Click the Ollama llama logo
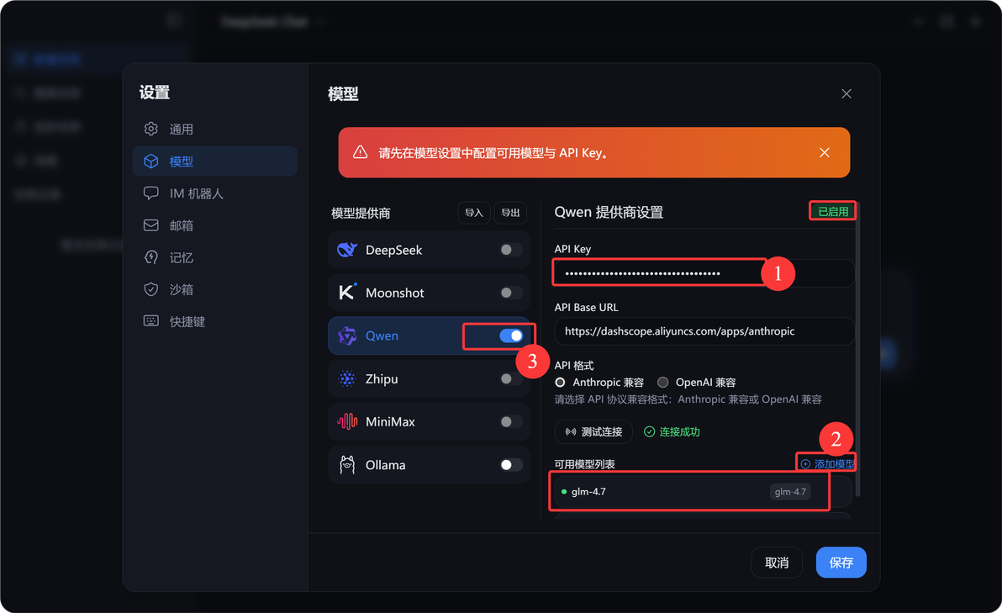 (347, 465)
